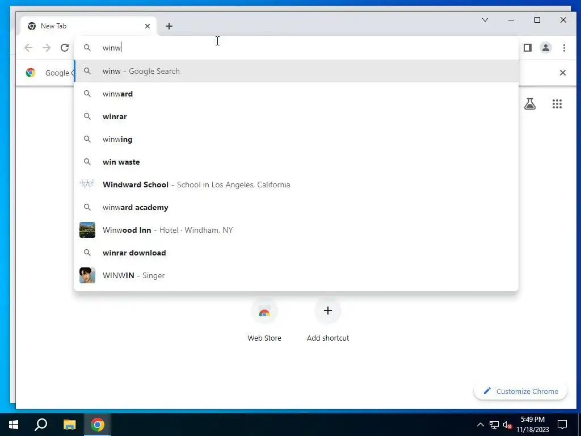Image resolution: width=581 pixels, height=436 pixels.
Task: Click the Chrome logo in info bar
Action: click(31, 73)
